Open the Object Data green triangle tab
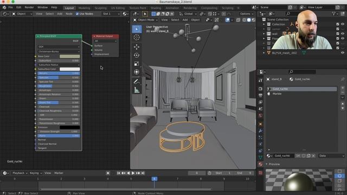The width and height of the screenshot is (347, 195). click(260, 158)
